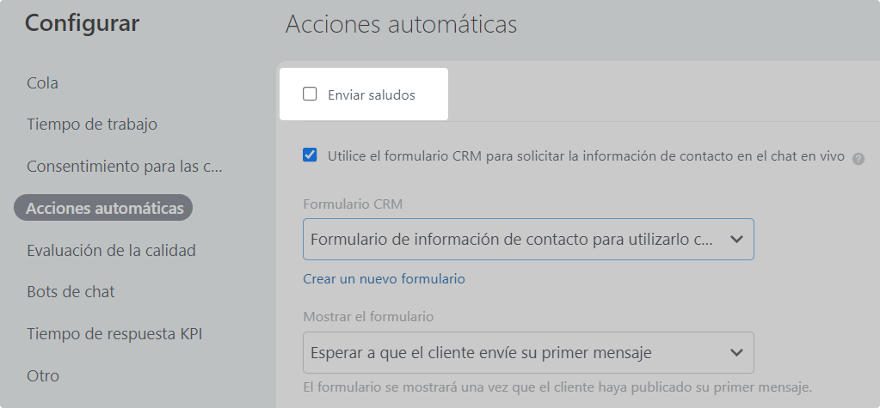Image resolution: width=880 pixels, height=408 pixels.
Task: Switch to Bots de chat section
Action: tap(71, 292)
